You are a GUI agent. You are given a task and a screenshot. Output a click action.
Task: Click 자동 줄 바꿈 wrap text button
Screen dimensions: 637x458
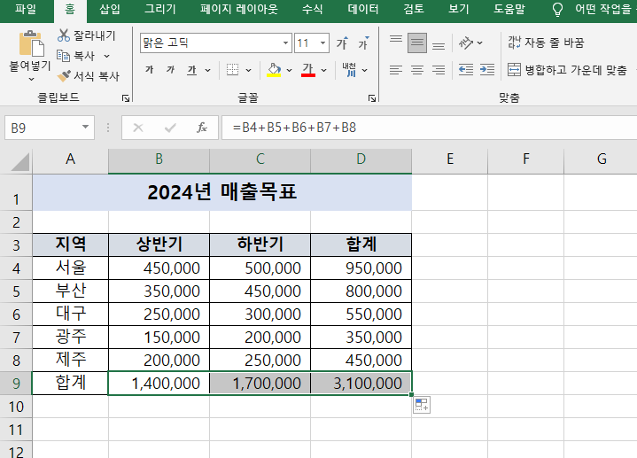tap(546, 43)
